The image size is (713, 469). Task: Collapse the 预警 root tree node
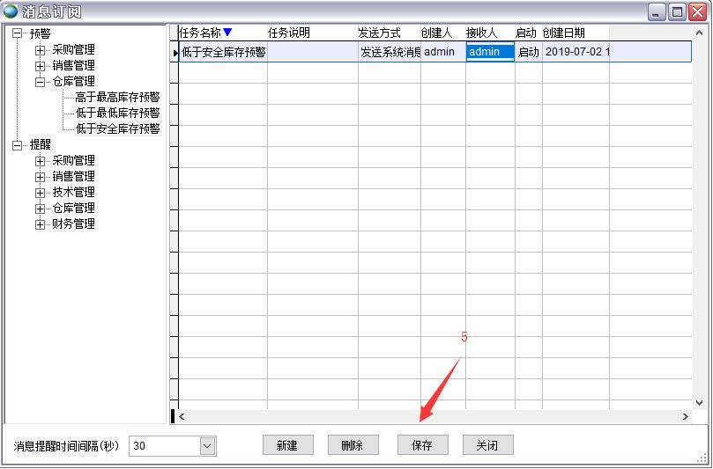[17, 33]
